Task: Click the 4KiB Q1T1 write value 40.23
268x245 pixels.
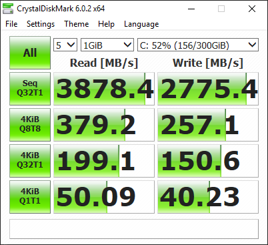Action: point(208,197)
